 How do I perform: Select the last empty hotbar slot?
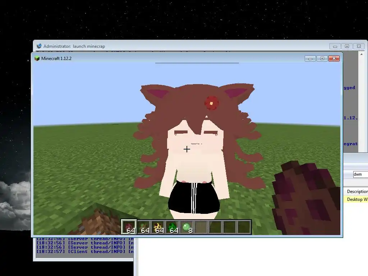click(244, 227)
